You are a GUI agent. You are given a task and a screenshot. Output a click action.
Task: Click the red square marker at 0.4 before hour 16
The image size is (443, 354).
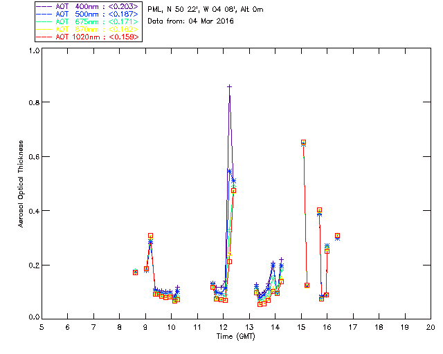(x=319, y=210)
